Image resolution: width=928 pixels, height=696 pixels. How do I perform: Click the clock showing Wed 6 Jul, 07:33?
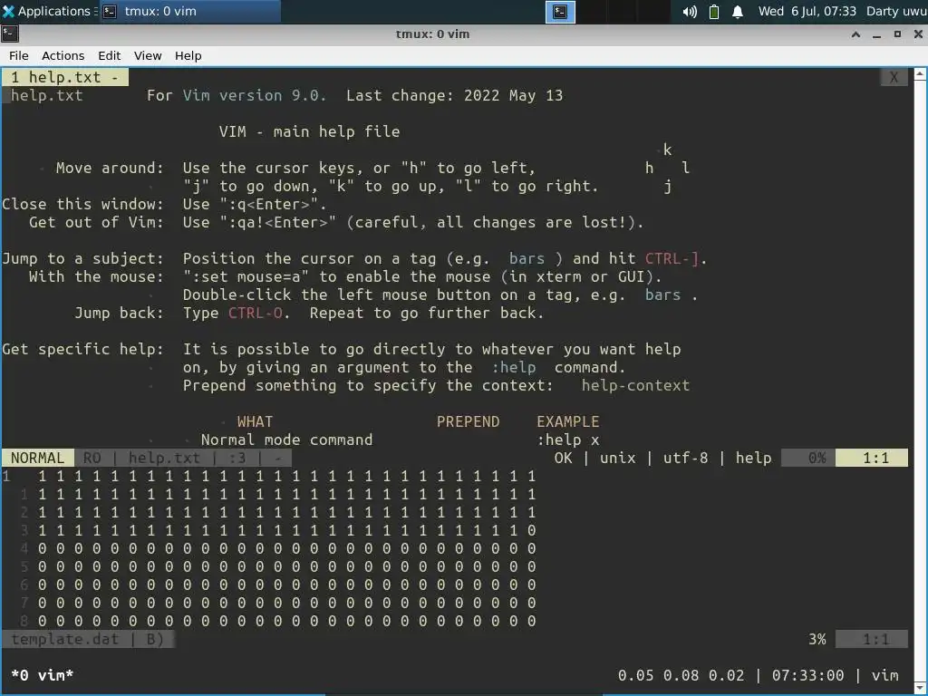[807, 11]
